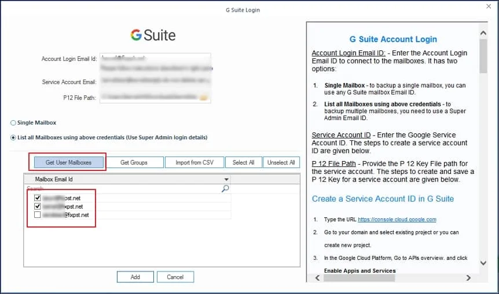Screen dimensions: 499x294
Task: Click help panel scroll down arrow
Action: (x=483, y=263)
